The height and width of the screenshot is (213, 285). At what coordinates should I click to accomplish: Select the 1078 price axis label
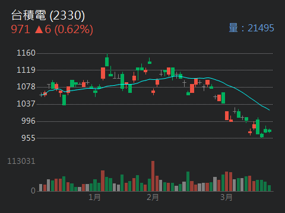tap(26, 86)
